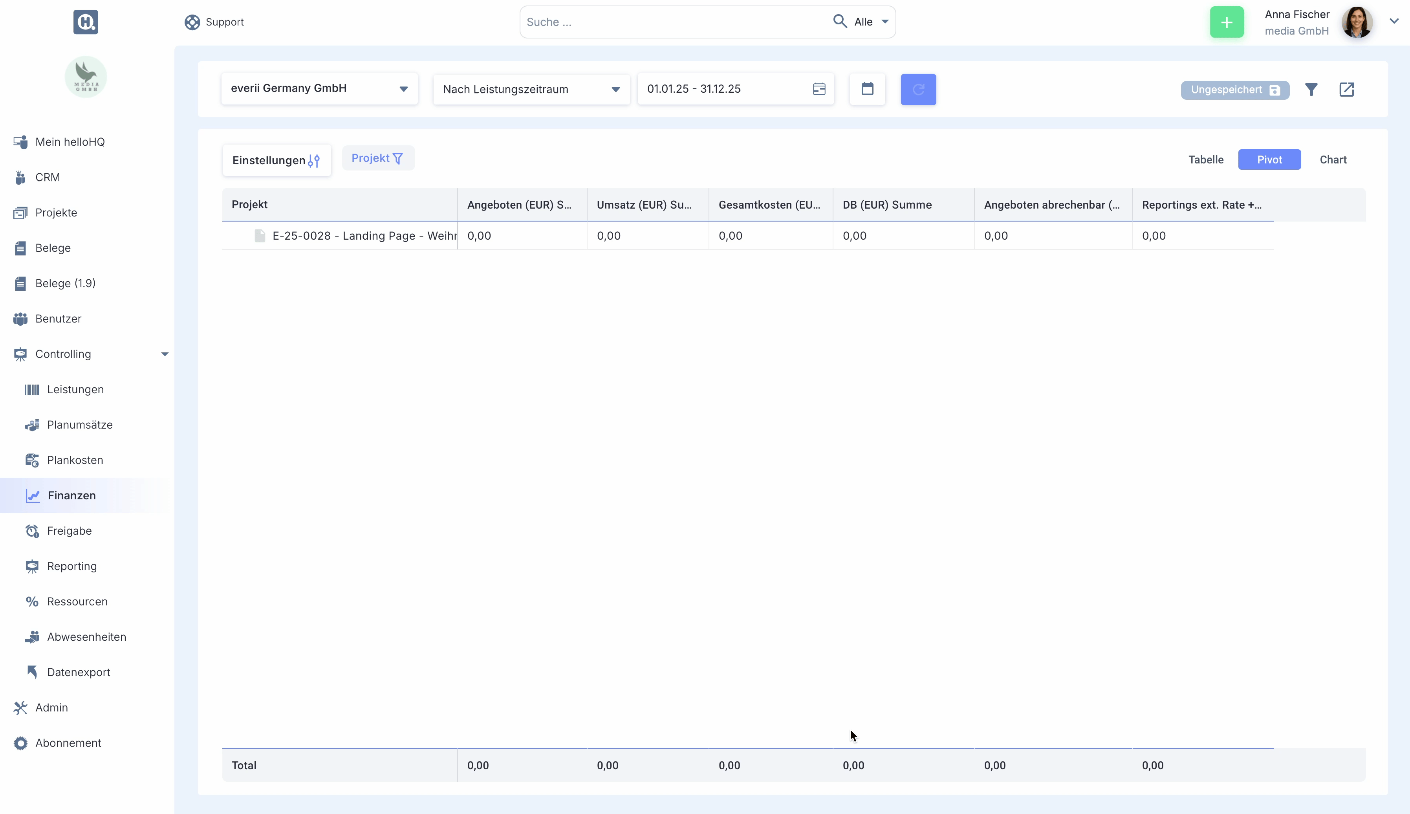The height and width of the screenshot is (814, 1410).
Task: Click the Ungespeichert save button
Action: (x=1234, y=90)
